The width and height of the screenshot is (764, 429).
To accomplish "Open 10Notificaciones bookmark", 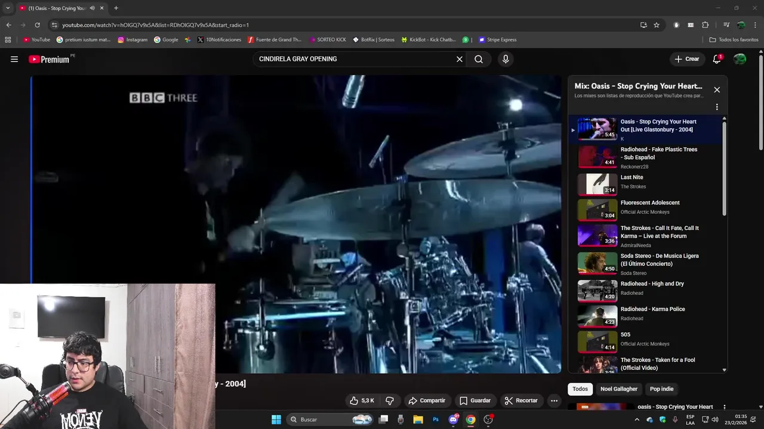I will click(x=219, y=40).
